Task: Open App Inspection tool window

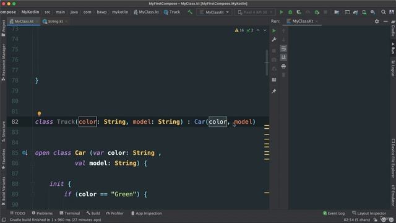Action: (146, 213)
